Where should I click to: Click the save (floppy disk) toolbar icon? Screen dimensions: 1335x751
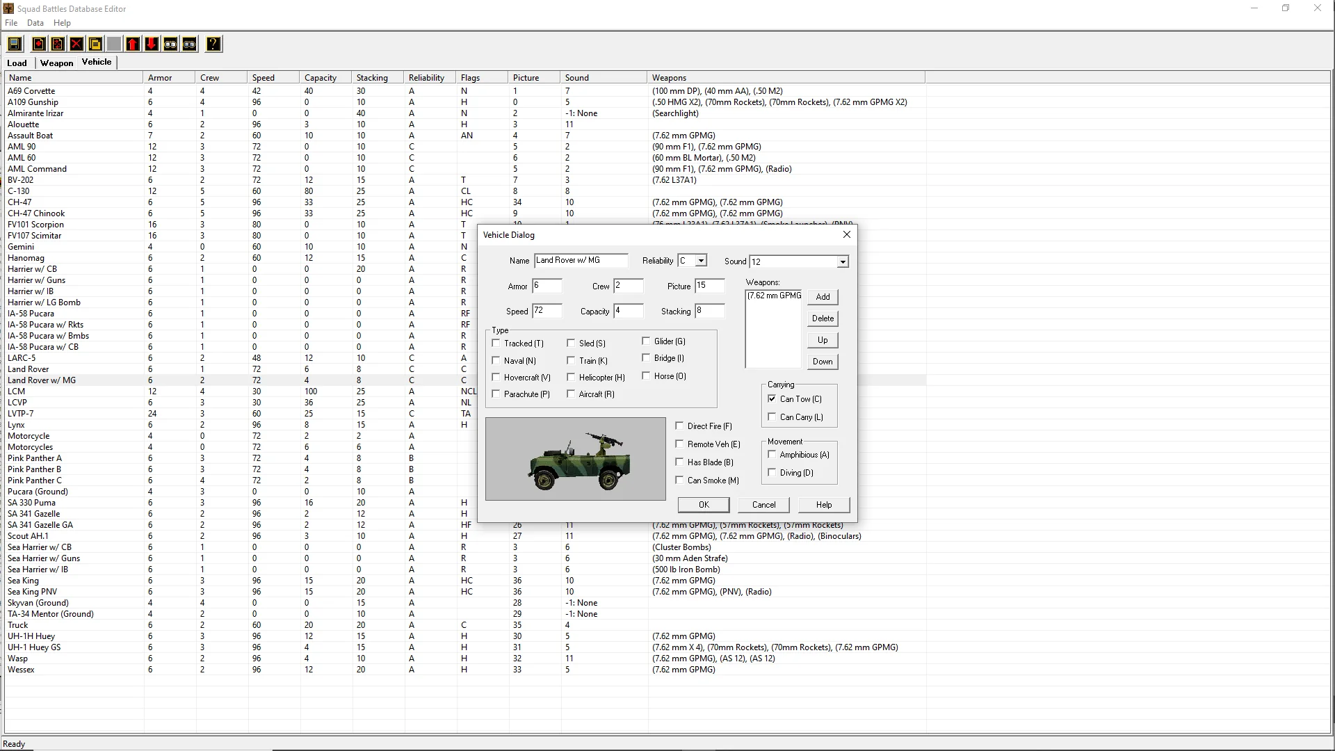[x=14, y=45]
